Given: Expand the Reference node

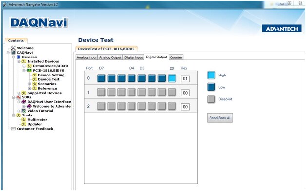Looking at the screenshot, I should point(29,88).
